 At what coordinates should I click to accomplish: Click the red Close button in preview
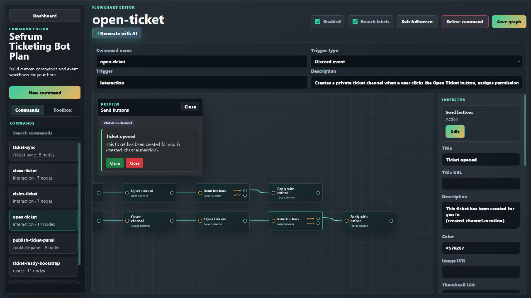coord(134,163)
